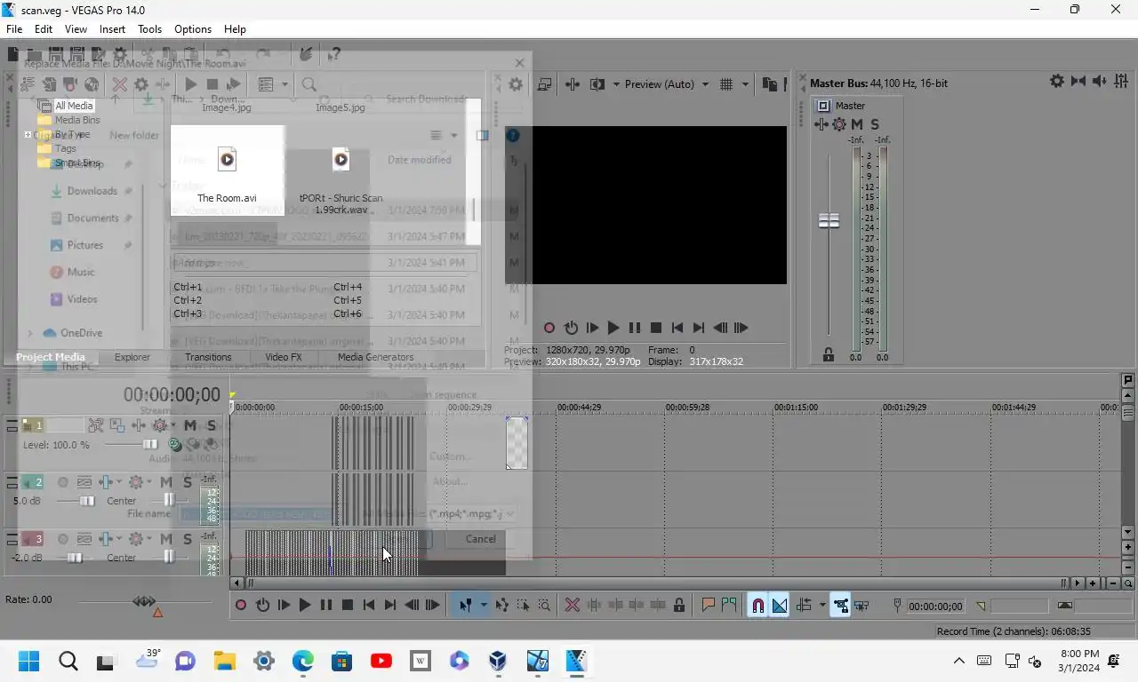
Task: Click the Master bus volume fader
Action: pyautogui.click(x=829, y=220)
